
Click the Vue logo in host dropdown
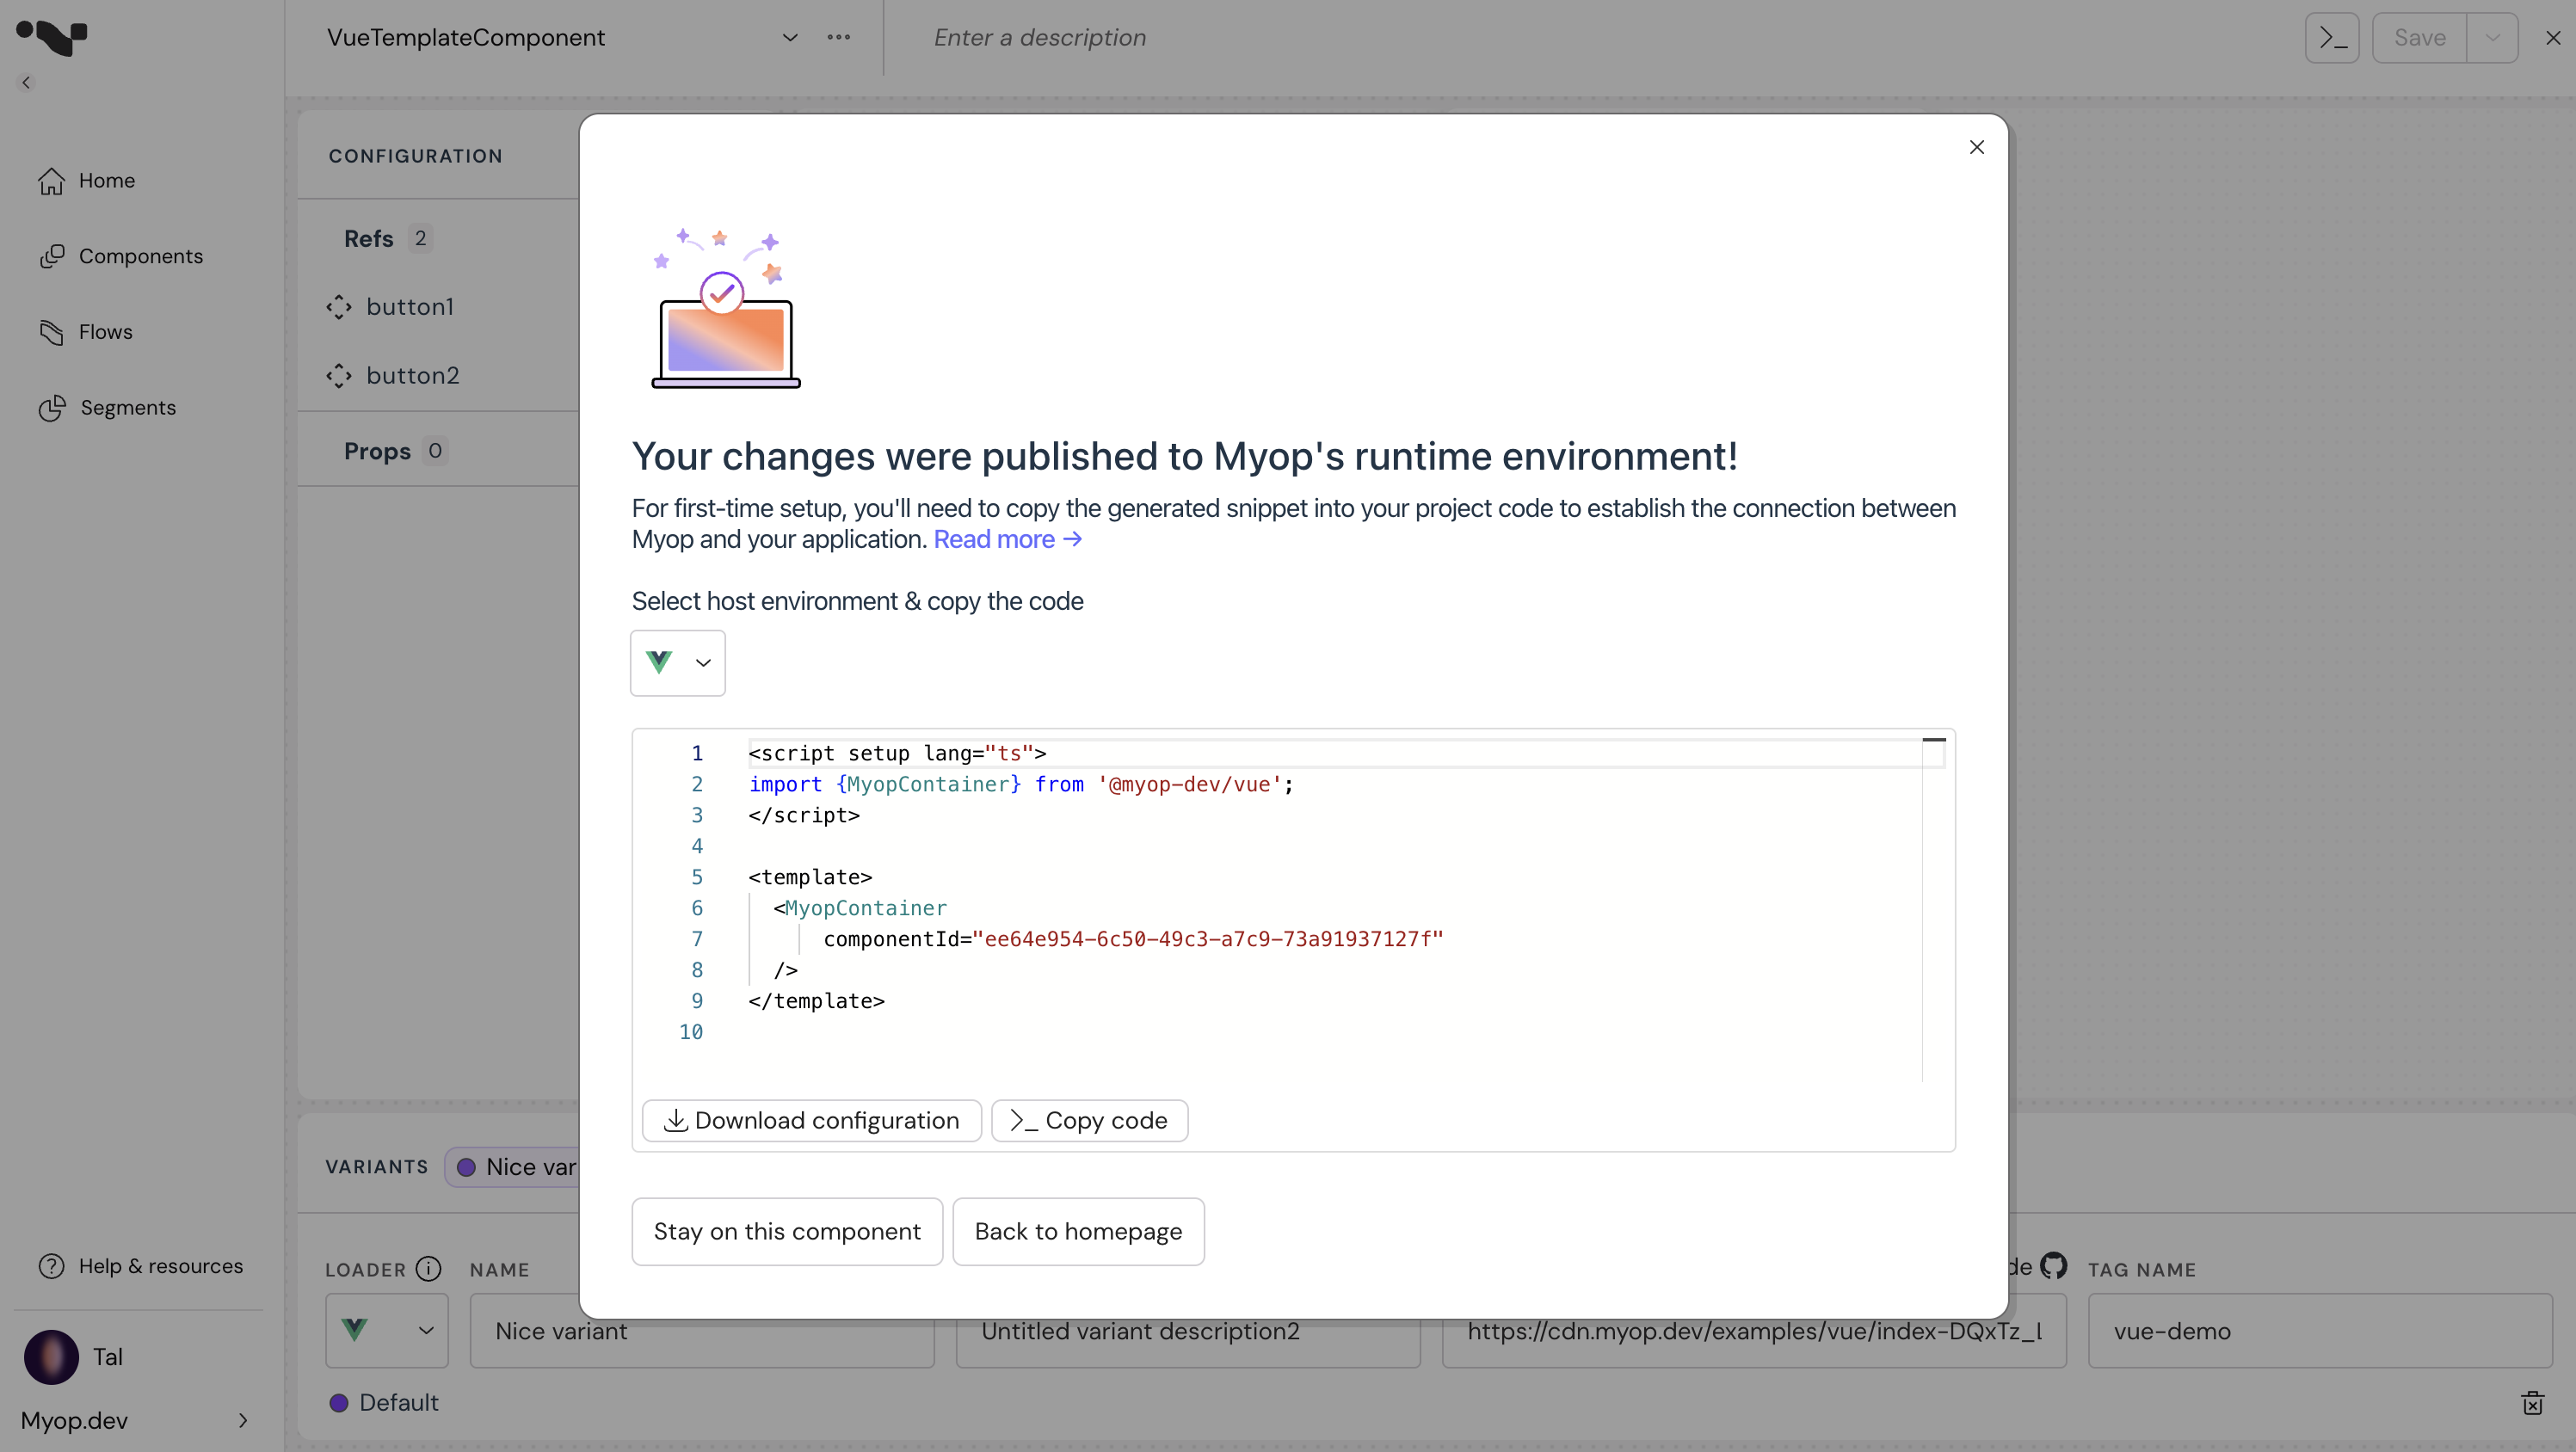pos(659,662)
